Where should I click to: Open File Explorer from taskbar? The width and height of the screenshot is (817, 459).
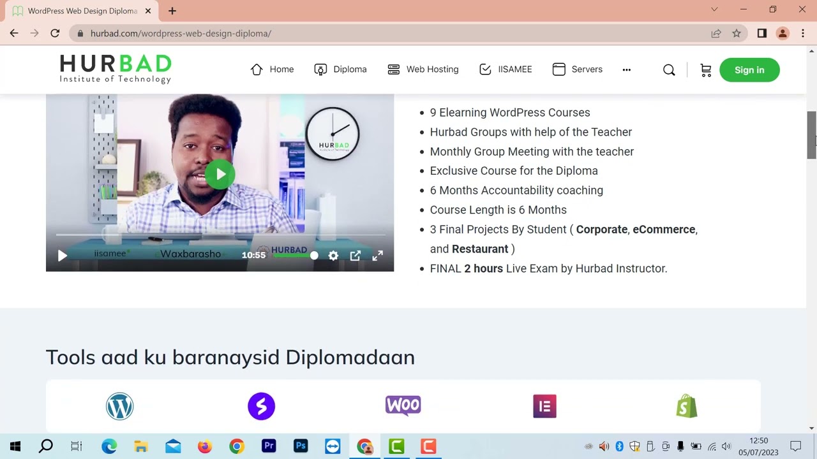[x=141, y=446]
